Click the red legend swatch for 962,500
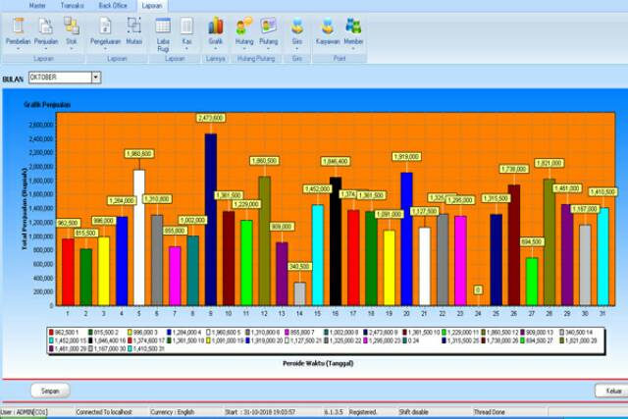The image size is (628, 419). point(51,333)
